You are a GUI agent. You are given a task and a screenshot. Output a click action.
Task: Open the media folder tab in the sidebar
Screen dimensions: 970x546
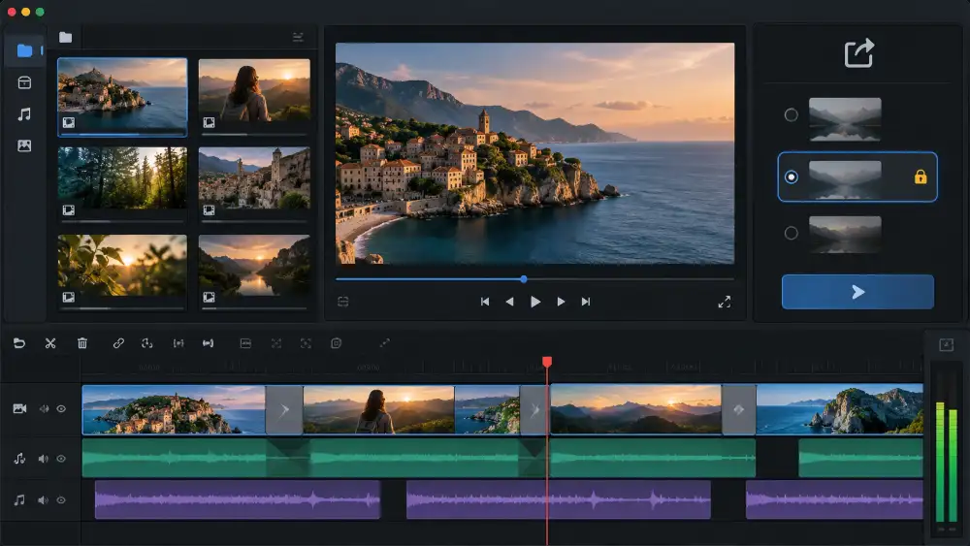[x=25, y=50]
